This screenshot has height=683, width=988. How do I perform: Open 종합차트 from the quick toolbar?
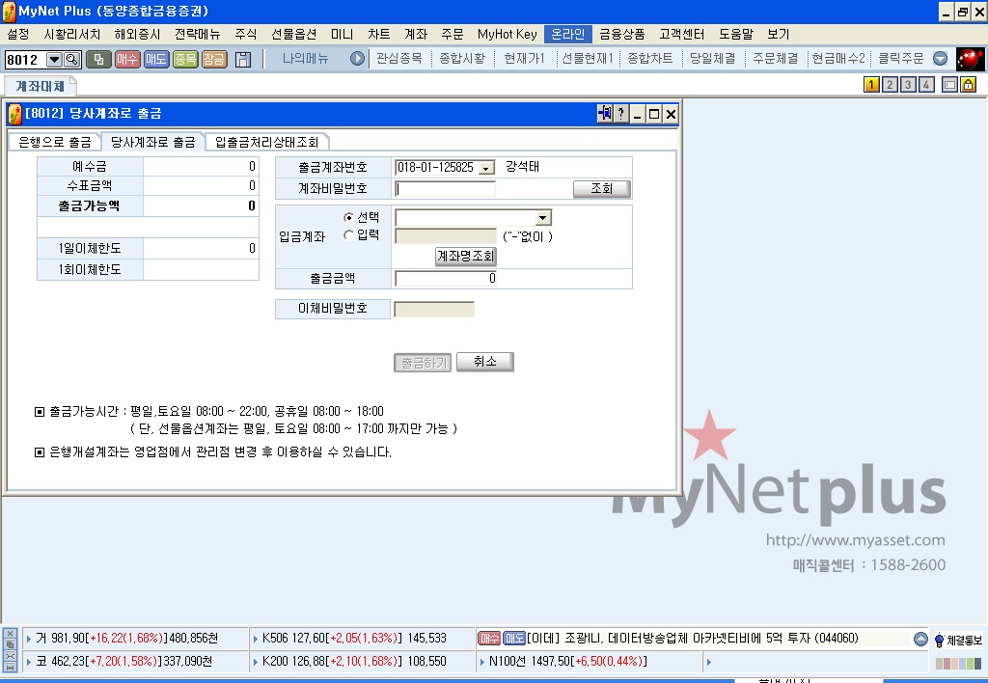coord(649,59)
